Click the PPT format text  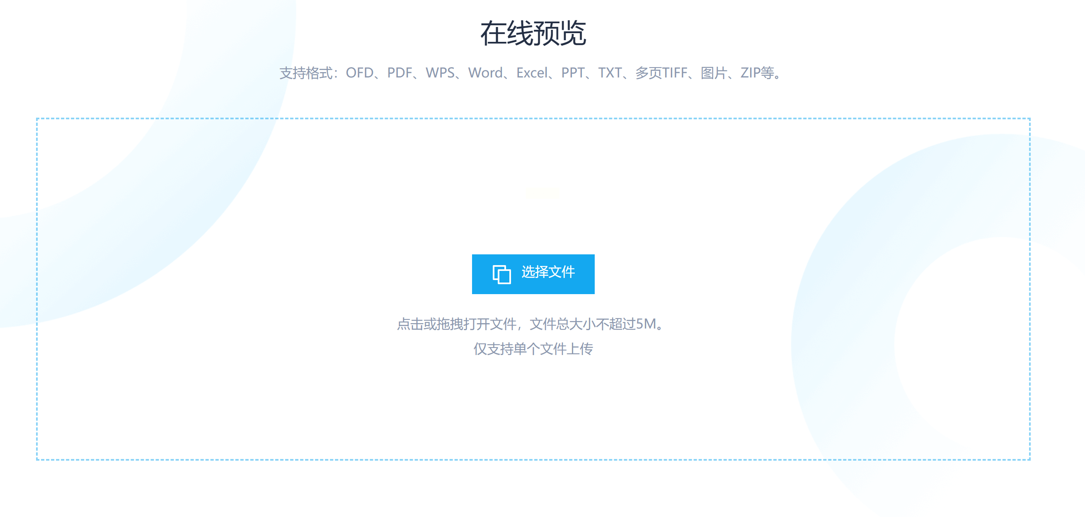coord(572,73)
